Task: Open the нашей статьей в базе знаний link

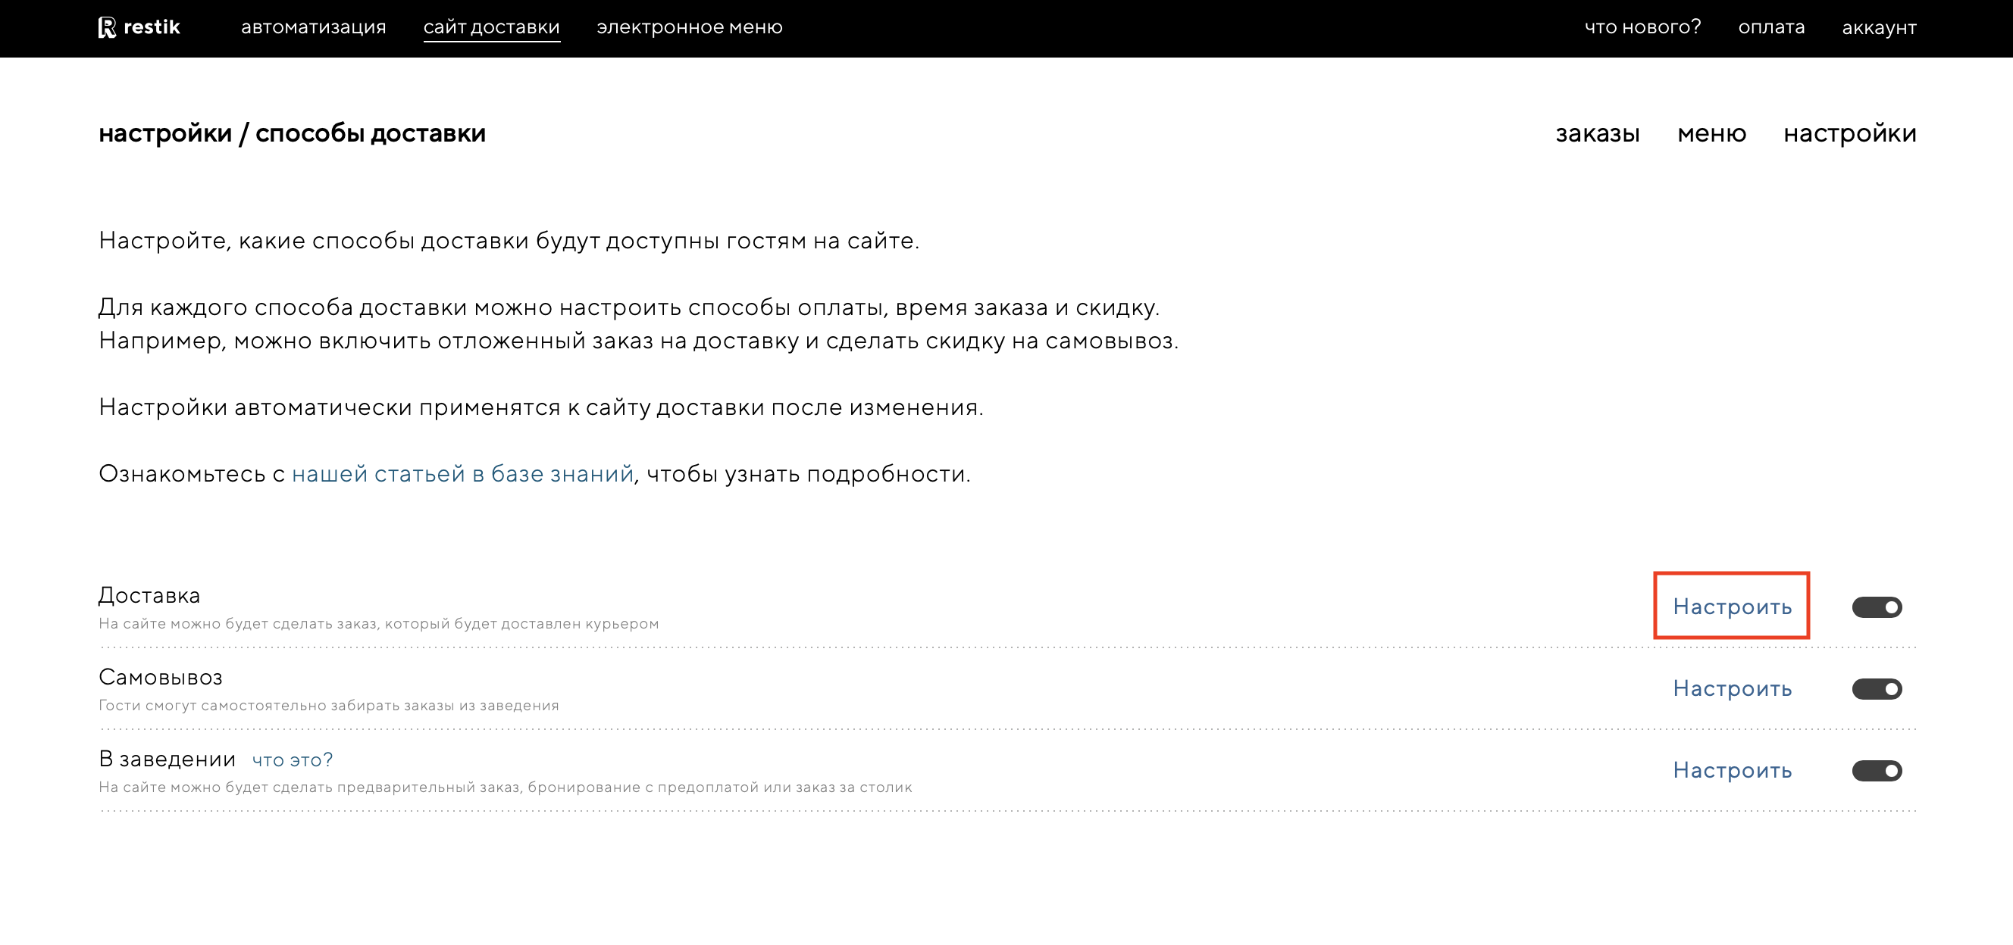Action: pos(462,474)
